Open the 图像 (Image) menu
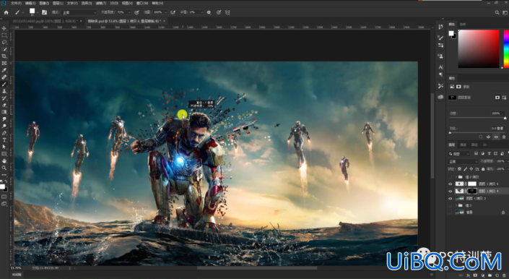 (x=44, y=3)
